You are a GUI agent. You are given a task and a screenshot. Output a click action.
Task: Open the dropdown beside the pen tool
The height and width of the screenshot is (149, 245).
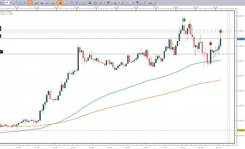click(119, 3)
